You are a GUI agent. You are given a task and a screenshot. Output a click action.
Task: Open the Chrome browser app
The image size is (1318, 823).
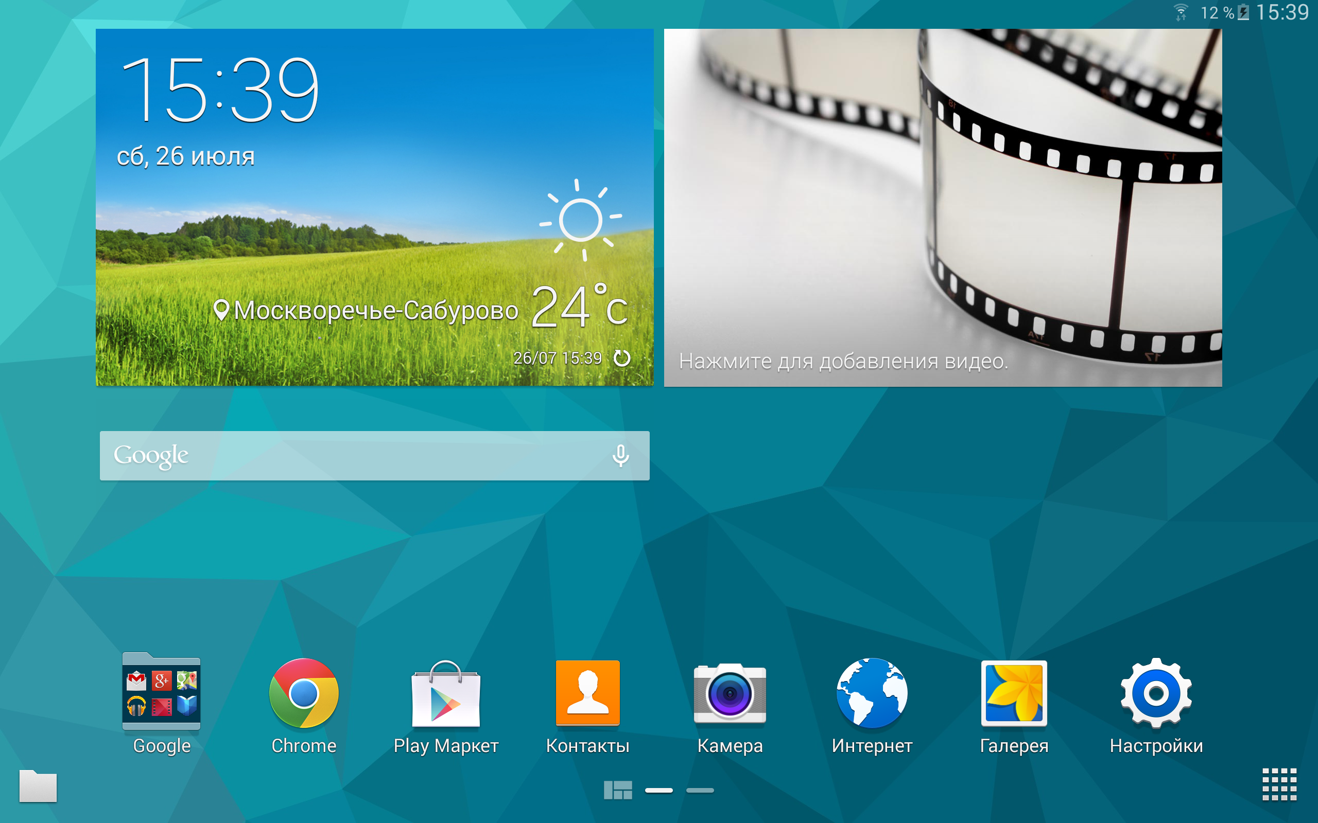coord(303,693)
